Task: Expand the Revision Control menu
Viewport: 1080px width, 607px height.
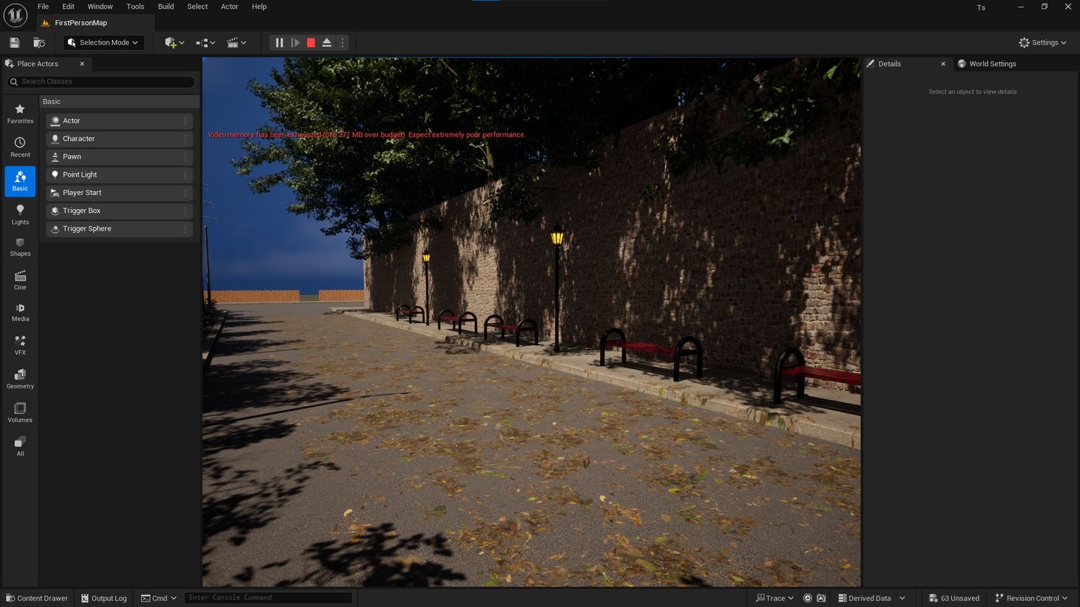Action: coord(1031,598)
